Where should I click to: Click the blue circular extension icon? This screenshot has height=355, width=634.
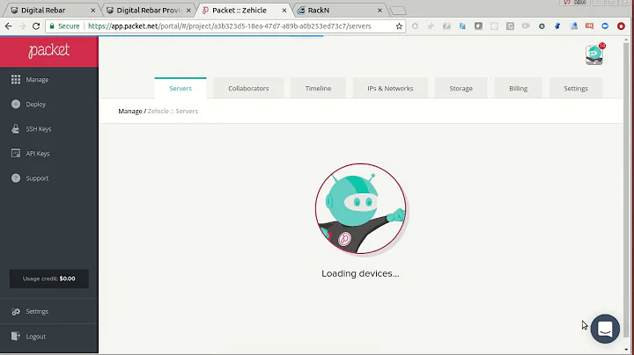pyautogui.click(x=605, y=26)
